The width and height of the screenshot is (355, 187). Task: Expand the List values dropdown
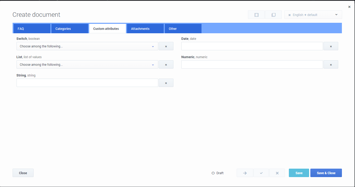click(87, 65)
